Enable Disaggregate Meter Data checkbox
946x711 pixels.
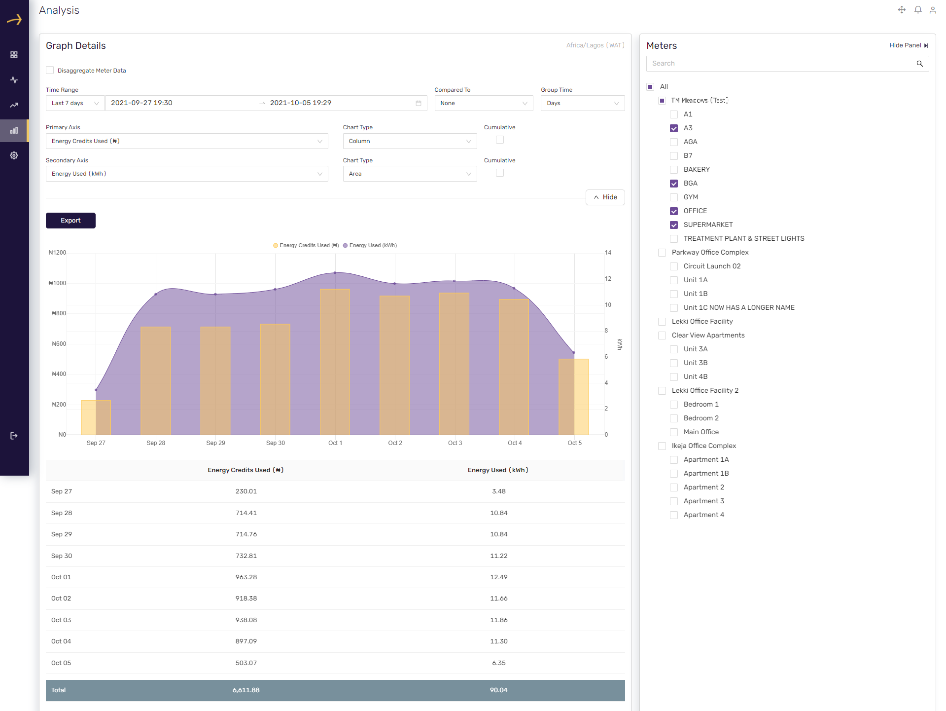tap(50, 71)
